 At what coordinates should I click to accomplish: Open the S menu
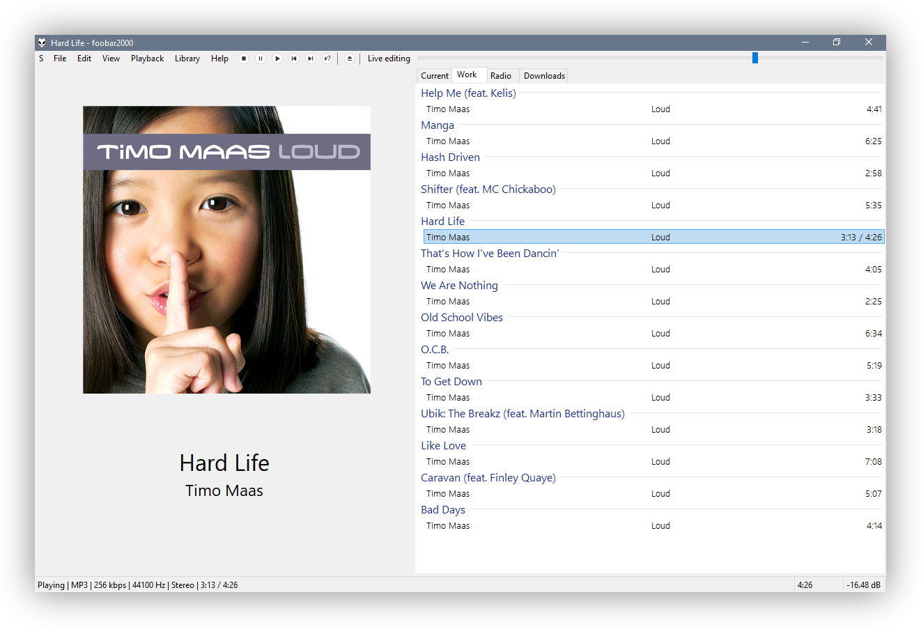tap(41, 59)
